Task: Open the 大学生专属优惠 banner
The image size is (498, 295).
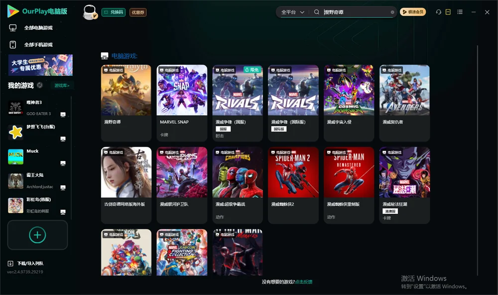Action: pyautogui.click(x=40, y=65)
